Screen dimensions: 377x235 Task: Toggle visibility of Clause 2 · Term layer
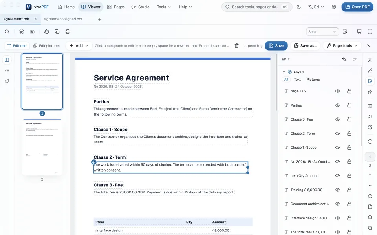tap(338, 134)
